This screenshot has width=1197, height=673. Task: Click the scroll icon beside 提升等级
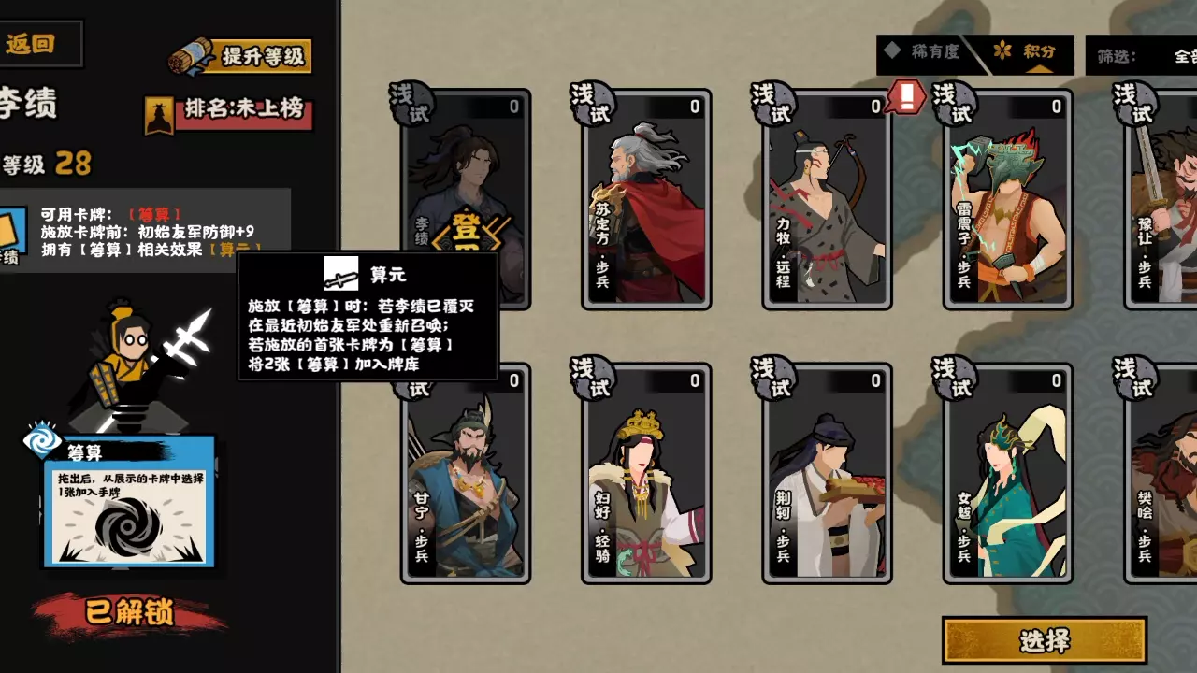tap(191, 56)
